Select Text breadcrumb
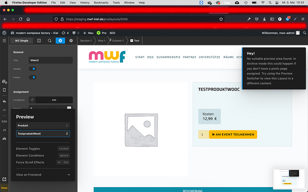Screen dimensions: 308x192 pyautogui.click(x=135, y=41)
